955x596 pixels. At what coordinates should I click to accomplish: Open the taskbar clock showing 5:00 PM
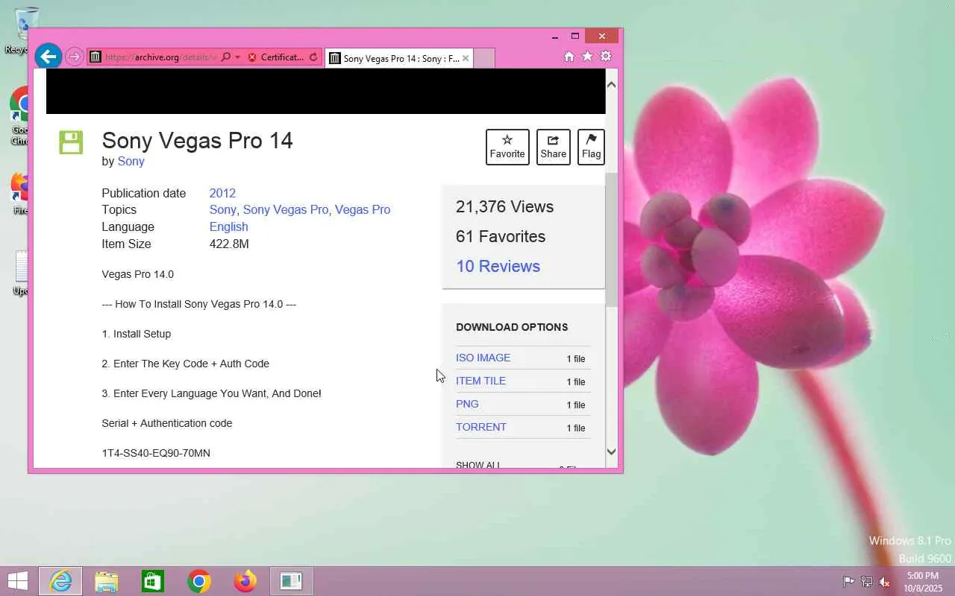pos(923,582)
